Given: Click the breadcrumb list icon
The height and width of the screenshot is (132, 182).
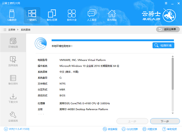Looking at the screenshot, I should coord(5,30).
